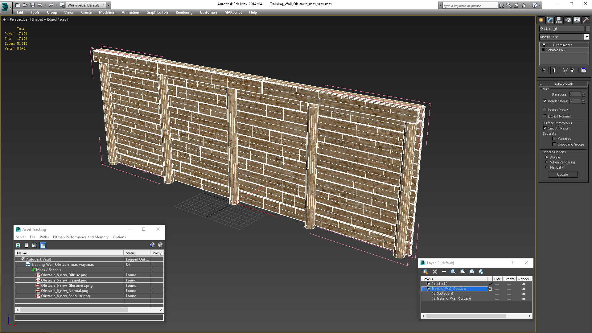Click Freeze column header in Layer dialog
The width and height of the screenshot is (592, 333).
[x=509, y=279]
